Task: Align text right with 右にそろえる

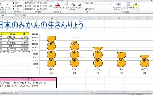Action: (x=30, y=9)
